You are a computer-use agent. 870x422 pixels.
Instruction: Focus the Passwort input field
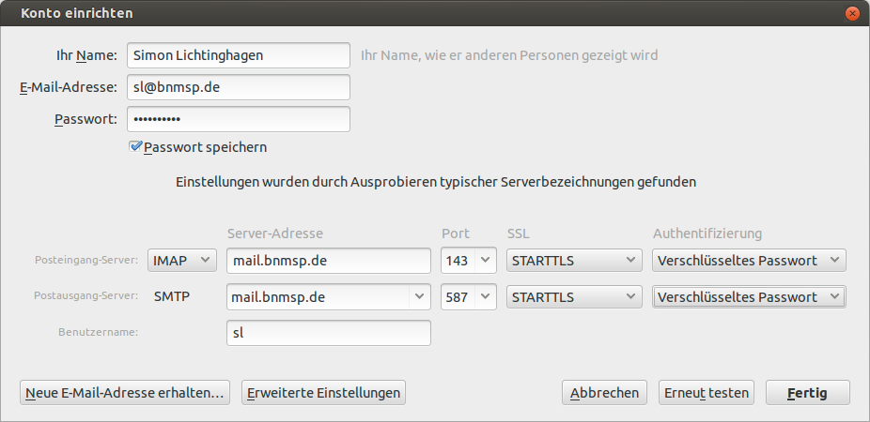(238, 119)
